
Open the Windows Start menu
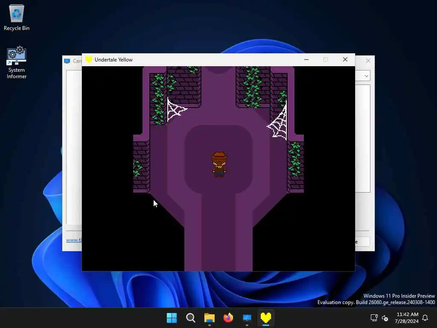[172, 318]
